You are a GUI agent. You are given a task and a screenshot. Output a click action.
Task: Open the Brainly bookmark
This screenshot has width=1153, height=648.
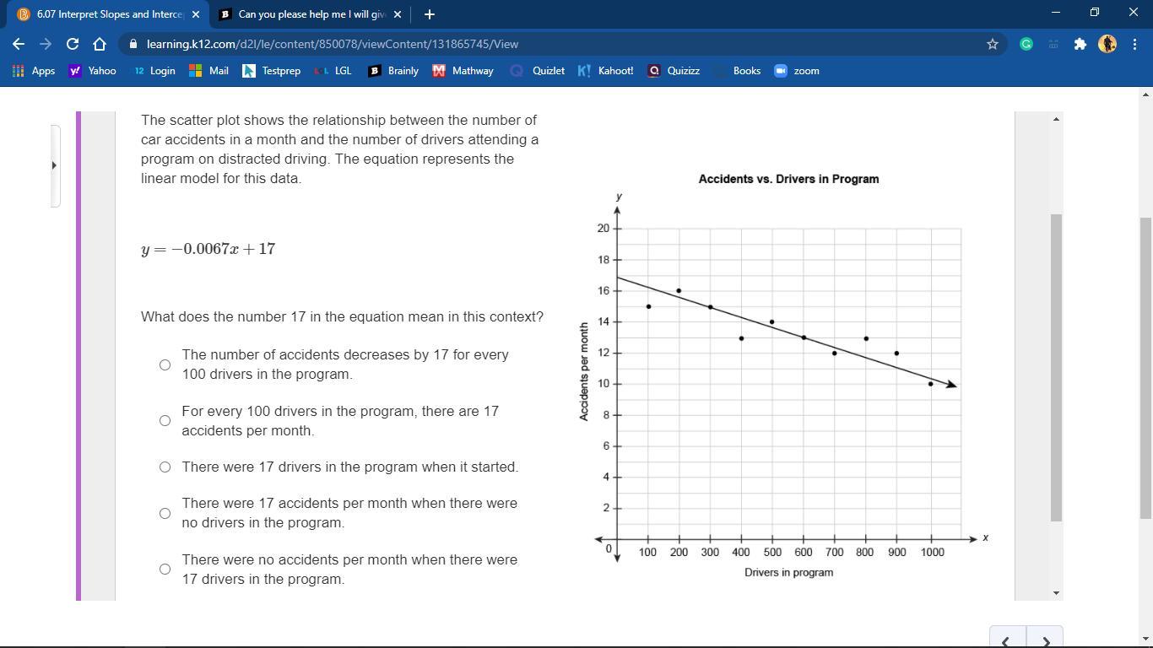click(392, 71)
